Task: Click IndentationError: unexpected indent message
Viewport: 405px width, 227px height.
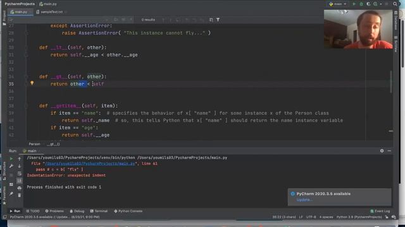Action: coord(66,175)
